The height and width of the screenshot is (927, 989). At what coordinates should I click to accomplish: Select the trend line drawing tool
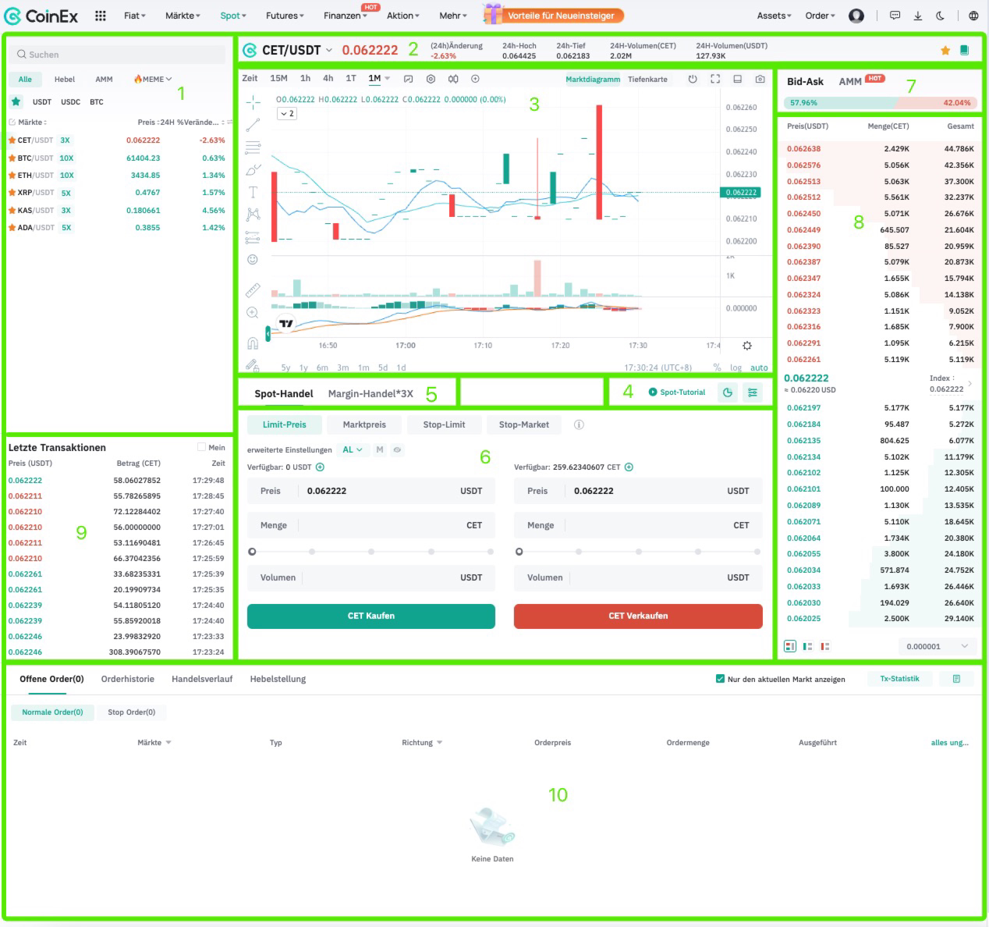pyautogui.click(x=253, y=125)
